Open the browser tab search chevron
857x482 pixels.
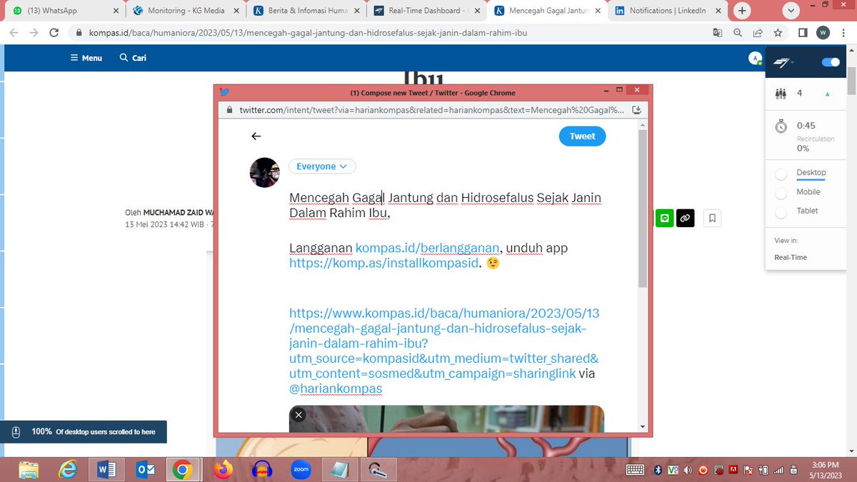point(790,11)
